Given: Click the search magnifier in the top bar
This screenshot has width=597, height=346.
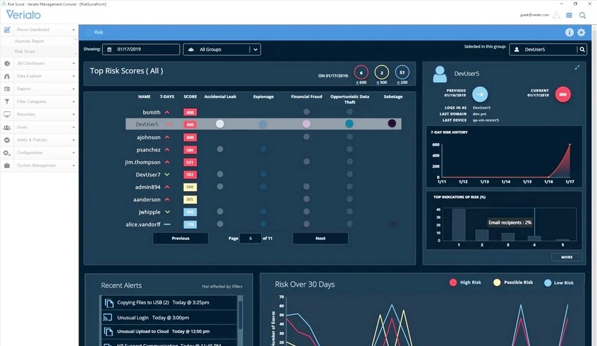Looking at the screenshot, I should point(582,15).
